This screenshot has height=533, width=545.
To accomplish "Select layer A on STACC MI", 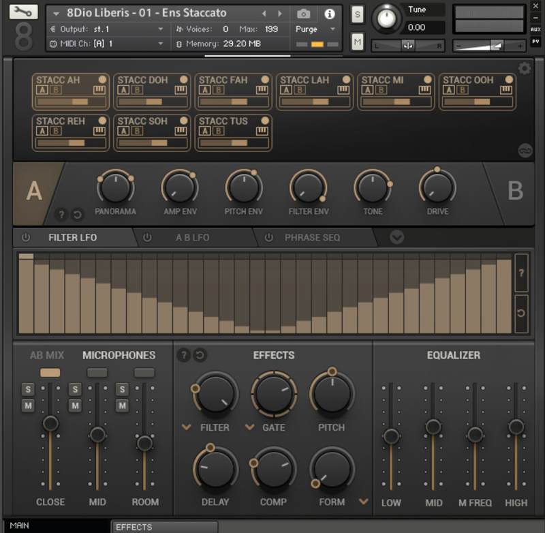I will pos(367,90).
